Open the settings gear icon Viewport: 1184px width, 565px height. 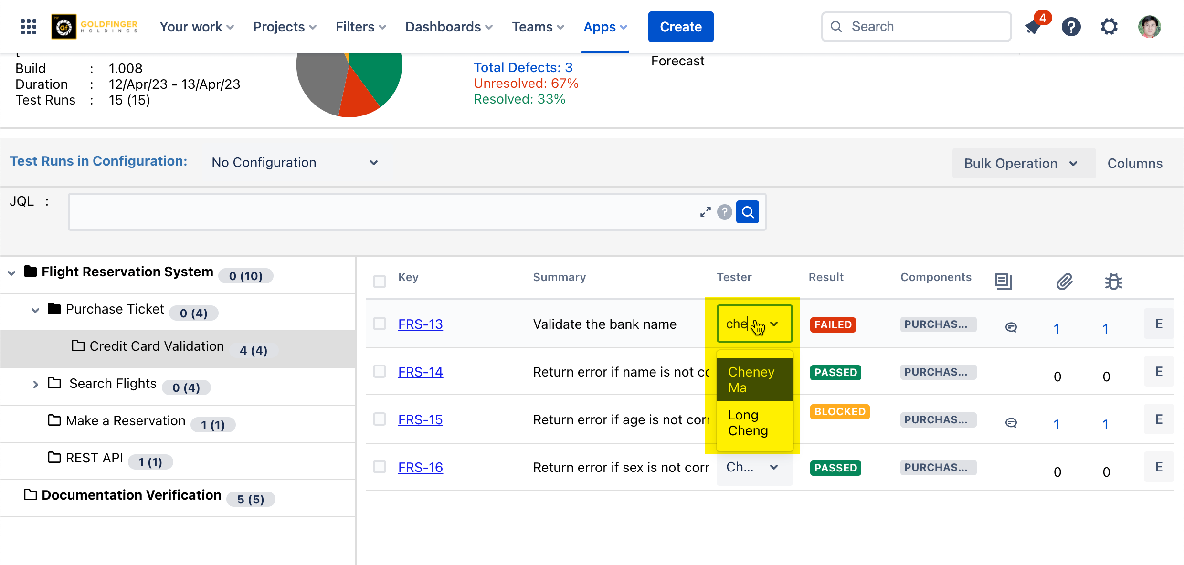[x=1109, y=27]
